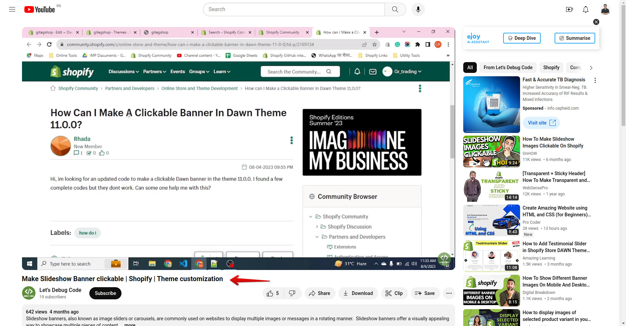Start voice search with the microphone

418,9
